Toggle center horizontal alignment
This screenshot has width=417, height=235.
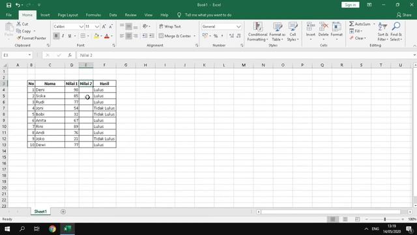[x=129, y=36]
